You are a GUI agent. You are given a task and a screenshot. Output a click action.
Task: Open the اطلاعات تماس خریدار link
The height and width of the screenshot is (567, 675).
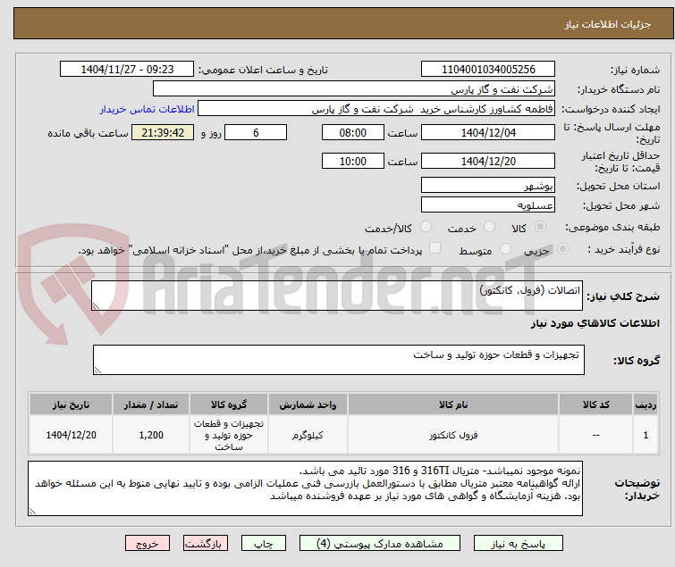click(x=148, y=109)
